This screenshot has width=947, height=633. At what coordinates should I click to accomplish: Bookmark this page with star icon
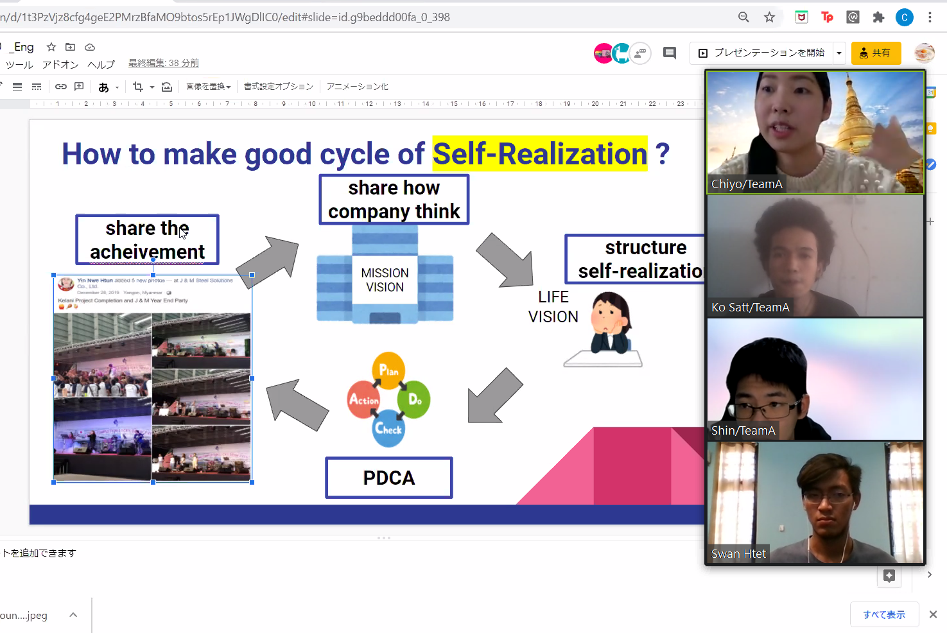(769, 17)
